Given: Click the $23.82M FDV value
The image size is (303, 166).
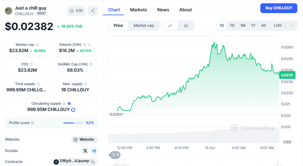Looking at the screenshot, I should [x=27, y=70].
